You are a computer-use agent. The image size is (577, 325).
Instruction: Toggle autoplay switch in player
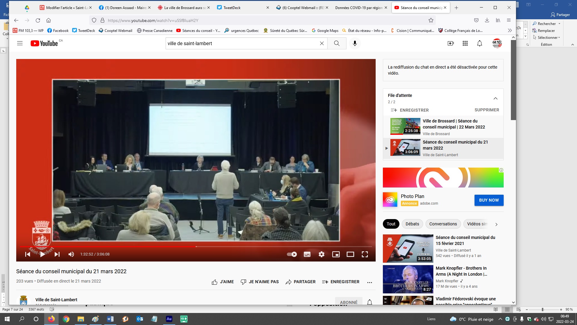tap(292, 254)
